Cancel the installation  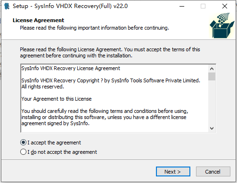[x=213, y=172]
